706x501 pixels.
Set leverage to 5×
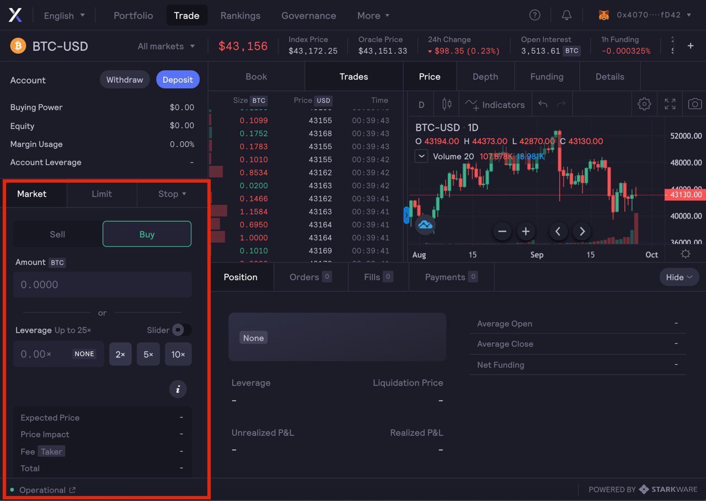(x=148, y=354)
